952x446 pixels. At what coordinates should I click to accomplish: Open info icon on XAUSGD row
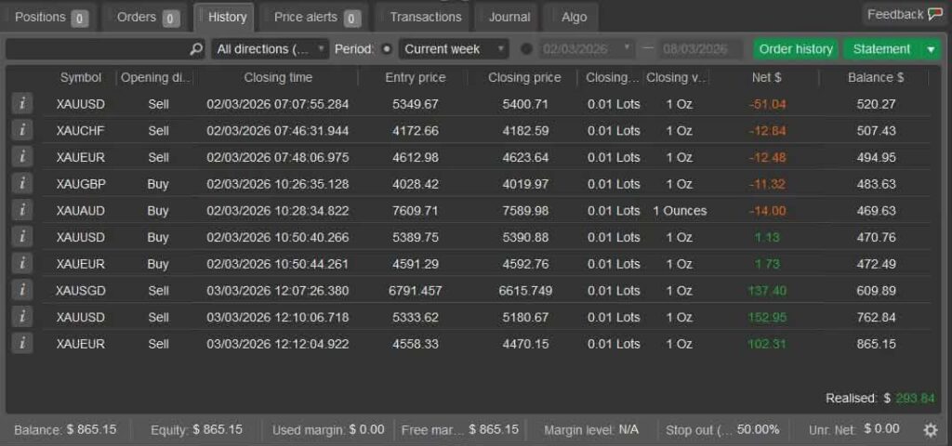[x=21, y=291]
